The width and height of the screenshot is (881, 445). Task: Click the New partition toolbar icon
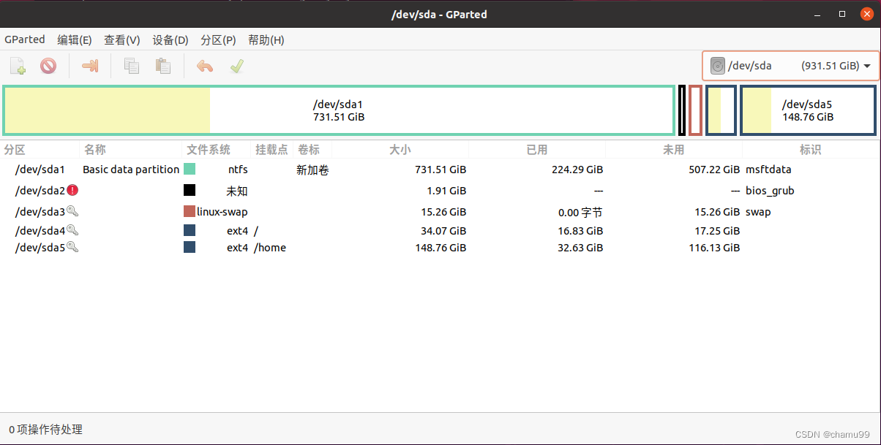(x=18, y=66)
